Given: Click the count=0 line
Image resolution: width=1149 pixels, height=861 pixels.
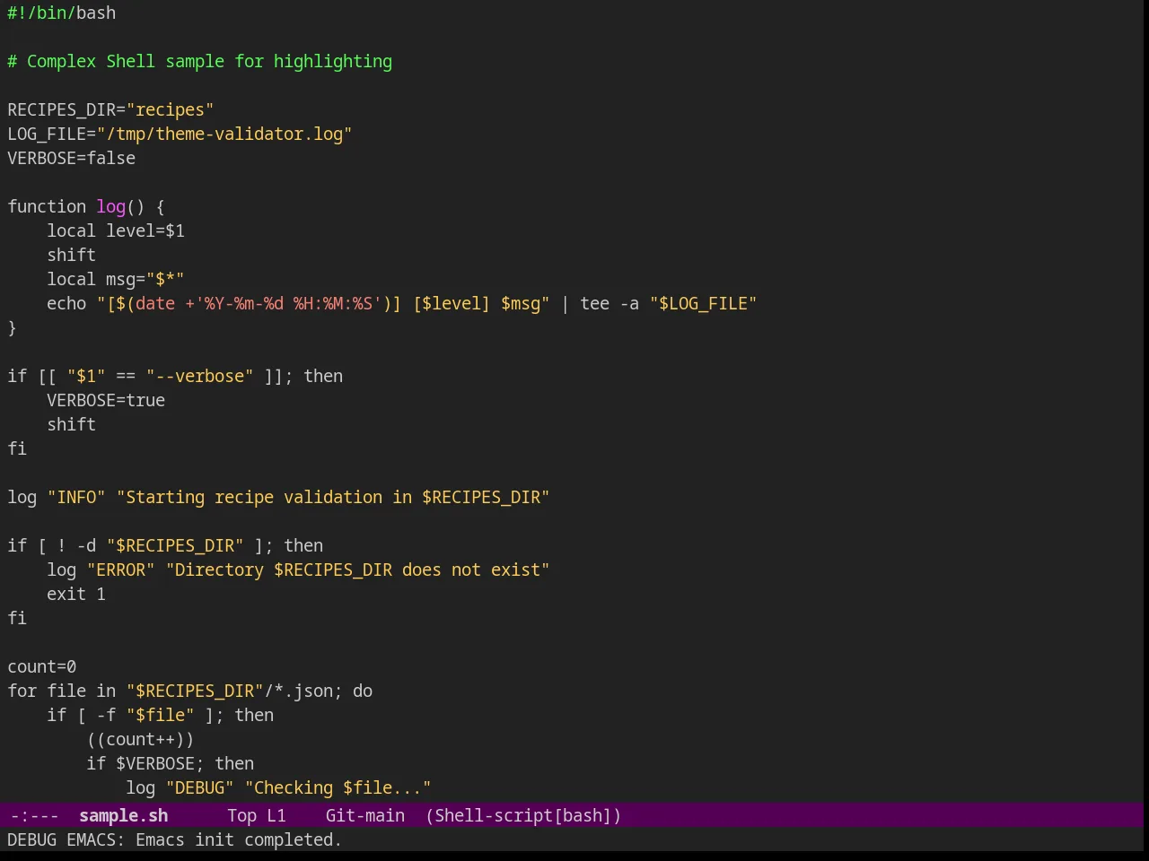Looking at the screenshot, I should pyautogui.click(x=41, y=666).
